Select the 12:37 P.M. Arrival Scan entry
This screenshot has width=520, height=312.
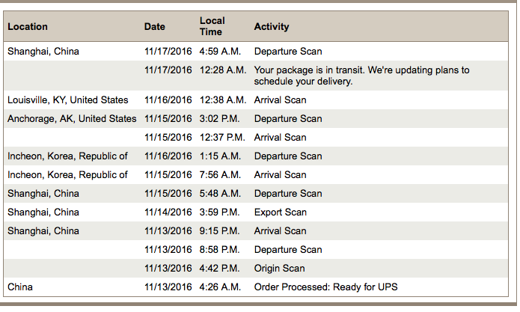(x=256, y=137)
